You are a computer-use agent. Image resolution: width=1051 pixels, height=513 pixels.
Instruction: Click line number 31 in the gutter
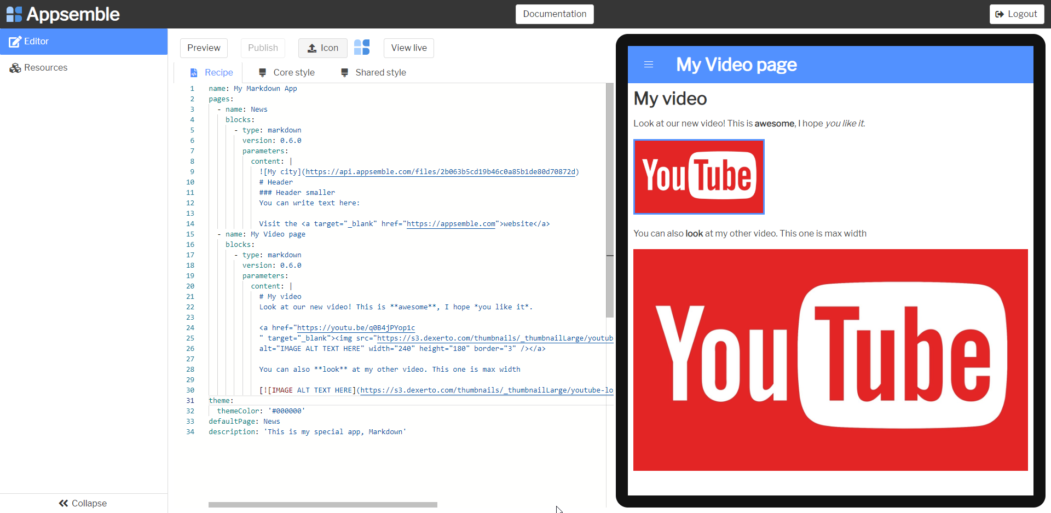[x=190, y=401]
